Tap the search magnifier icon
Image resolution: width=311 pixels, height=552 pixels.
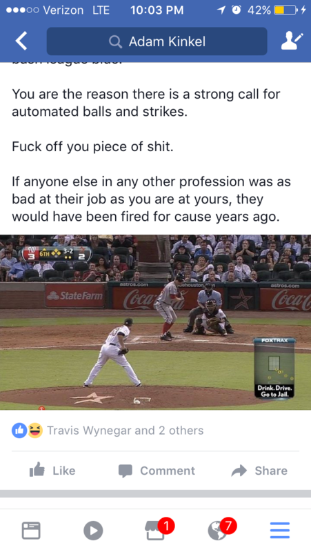pos(115,41)
